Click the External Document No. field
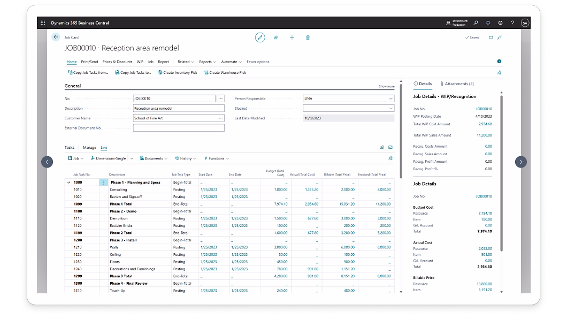This screenshot has height=319, width=567. point(179,128)
